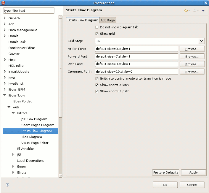
Task: Open the Grid Step dropdown
Action: point(201,41)
